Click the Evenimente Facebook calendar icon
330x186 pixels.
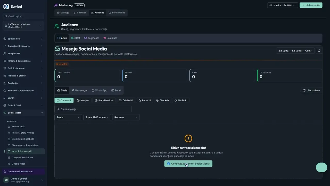pyautogui.click(x=9, y=139)
